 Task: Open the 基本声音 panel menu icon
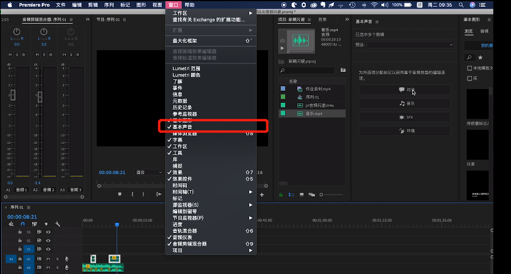click(377, 22)
